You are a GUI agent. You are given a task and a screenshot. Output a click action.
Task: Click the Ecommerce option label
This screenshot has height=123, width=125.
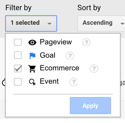pos(60,68)
